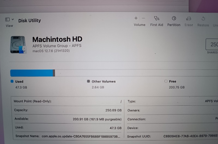Click the Available row label
The width and height of the screenshot is (218, 144).
22,119
